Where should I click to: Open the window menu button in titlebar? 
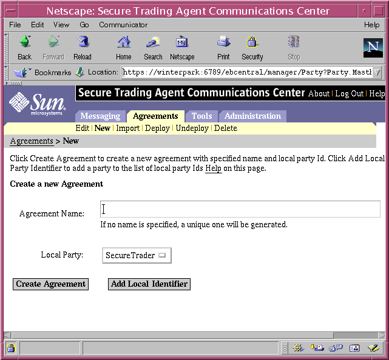11,11
